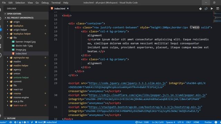Click the lightning bolt icon in status bar
Screen dimensions: 221x124
click(32, 122)
